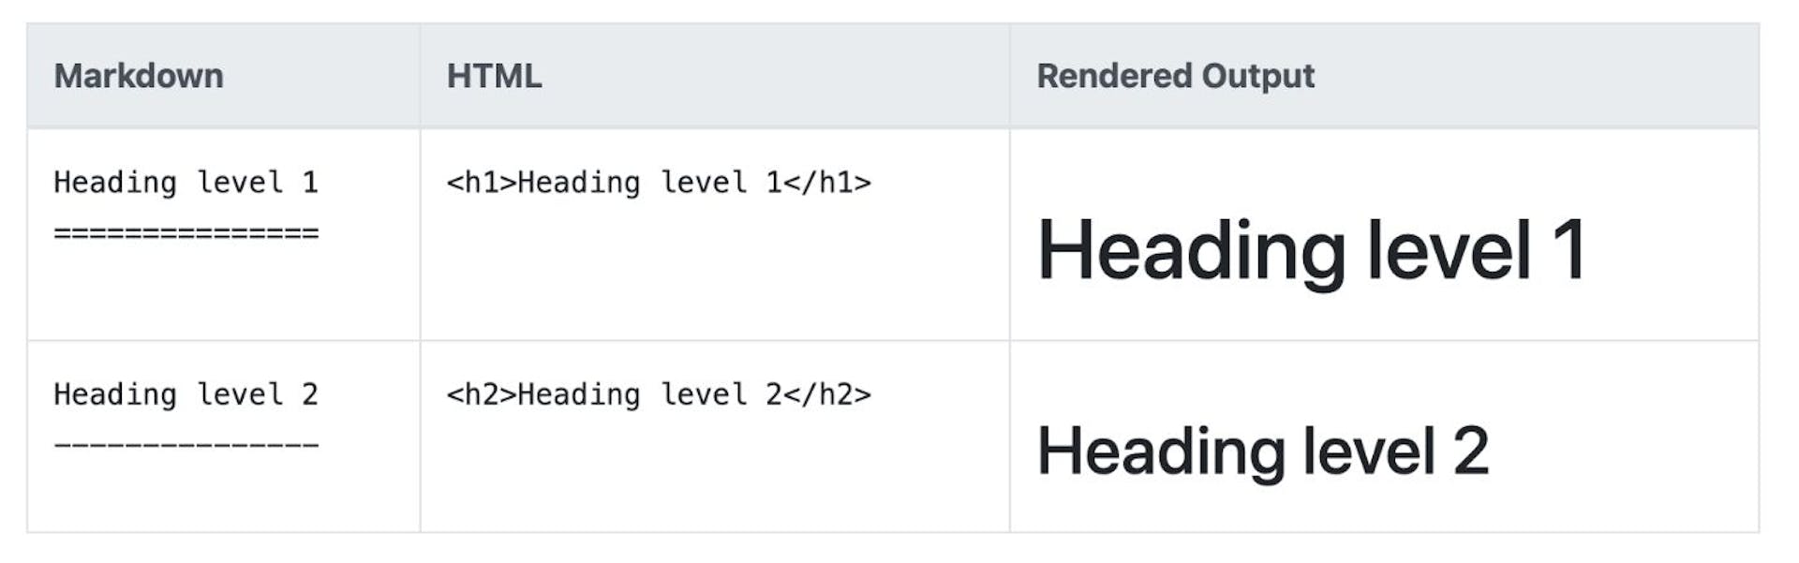Image resolution: width=1799 pixels, height=563 pixels.
Task: Click the HTML column header
Action: coord(494,76)
